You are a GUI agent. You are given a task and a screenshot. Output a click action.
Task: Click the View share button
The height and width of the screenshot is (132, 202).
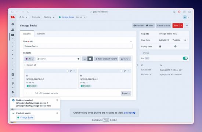150,25
